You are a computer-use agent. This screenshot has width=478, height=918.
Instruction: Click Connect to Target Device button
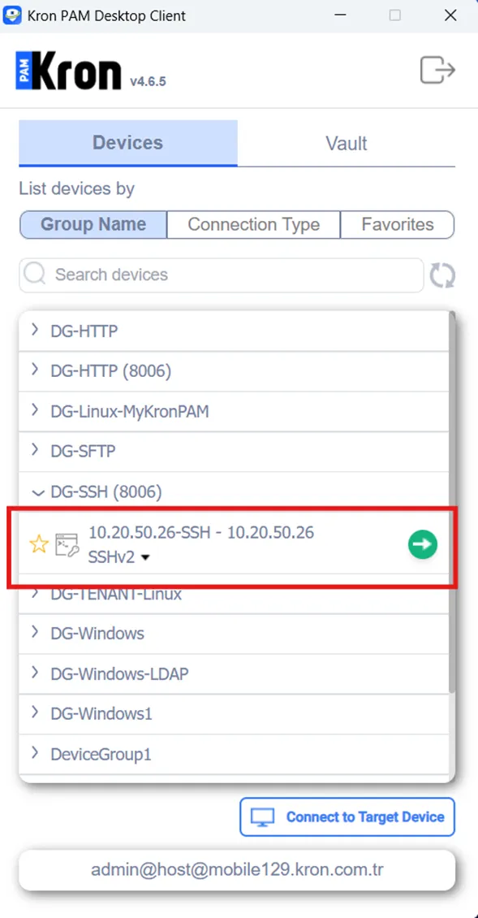347,816
